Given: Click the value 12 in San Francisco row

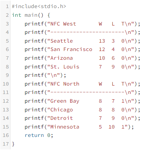Looking at the screenshot, I should tap(102, 49).
